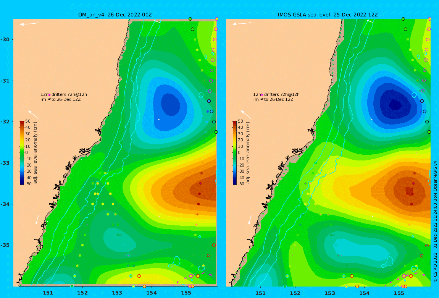Click longitude 151 under the left map
The width and height of the screenshot is (439, 298).
[48, 293]
